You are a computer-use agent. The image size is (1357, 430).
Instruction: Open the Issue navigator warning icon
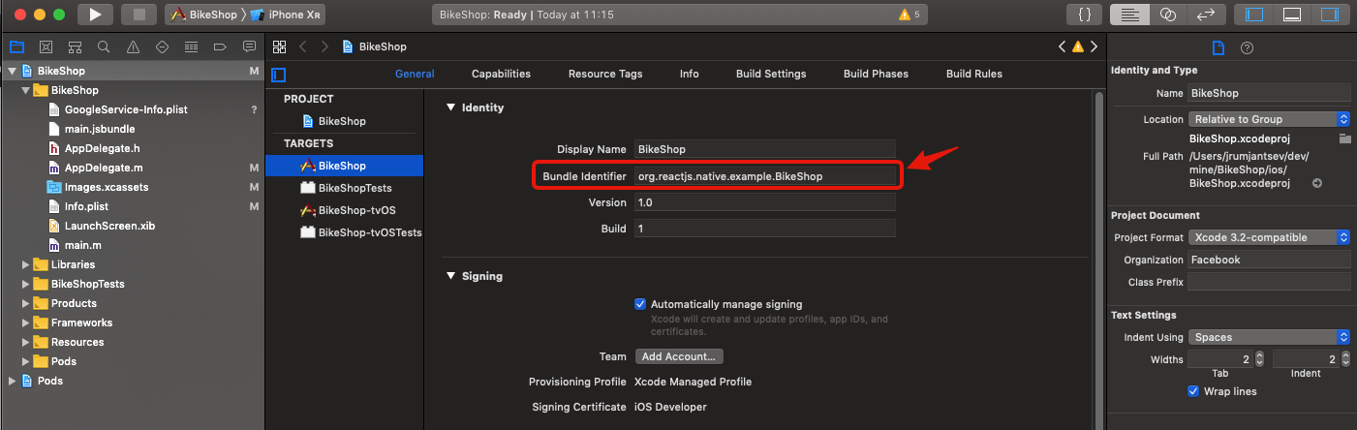point(133,46)
